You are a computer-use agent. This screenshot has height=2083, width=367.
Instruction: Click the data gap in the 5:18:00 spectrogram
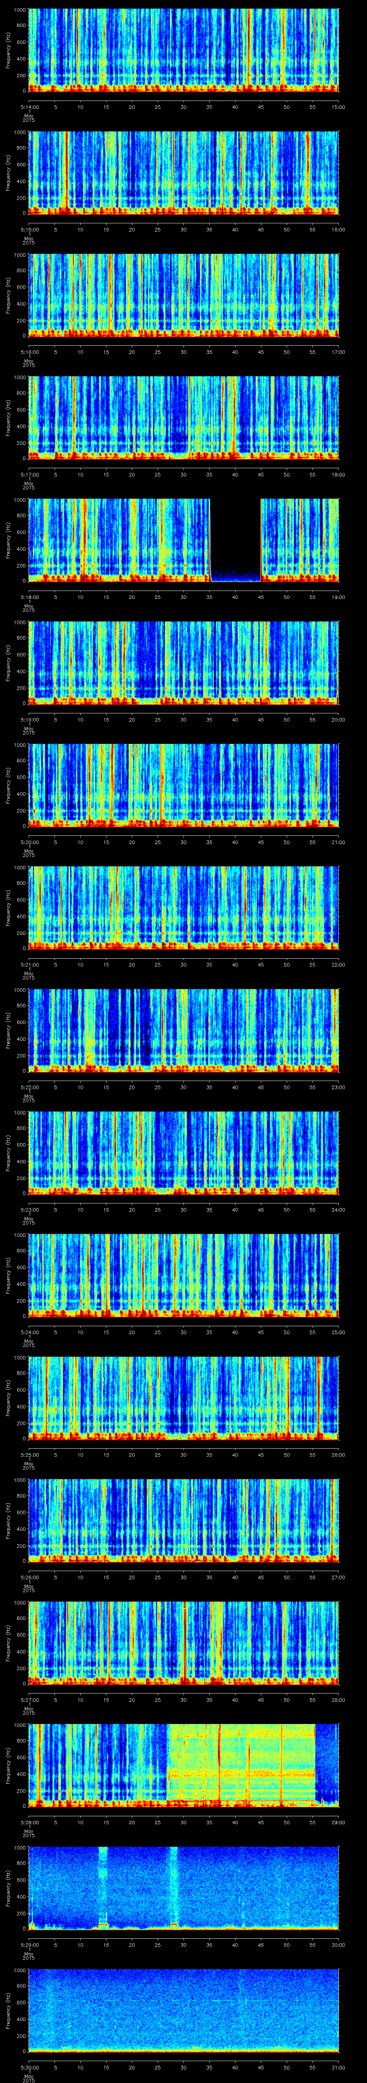tap(235, 540)
